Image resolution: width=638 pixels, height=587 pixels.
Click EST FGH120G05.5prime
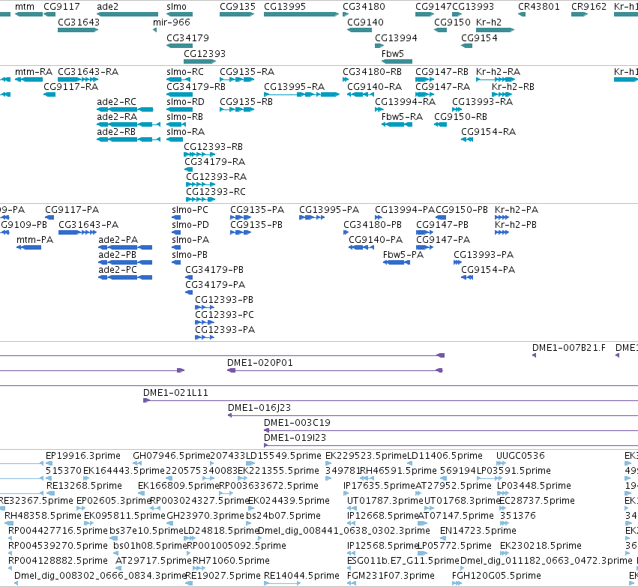coord(457,583)
